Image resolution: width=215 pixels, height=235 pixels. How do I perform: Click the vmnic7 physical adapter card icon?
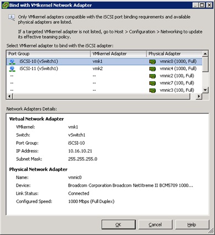click(153, 83)
